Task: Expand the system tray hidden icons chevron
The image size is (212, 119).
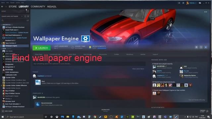Action: [x=185, y=117]
